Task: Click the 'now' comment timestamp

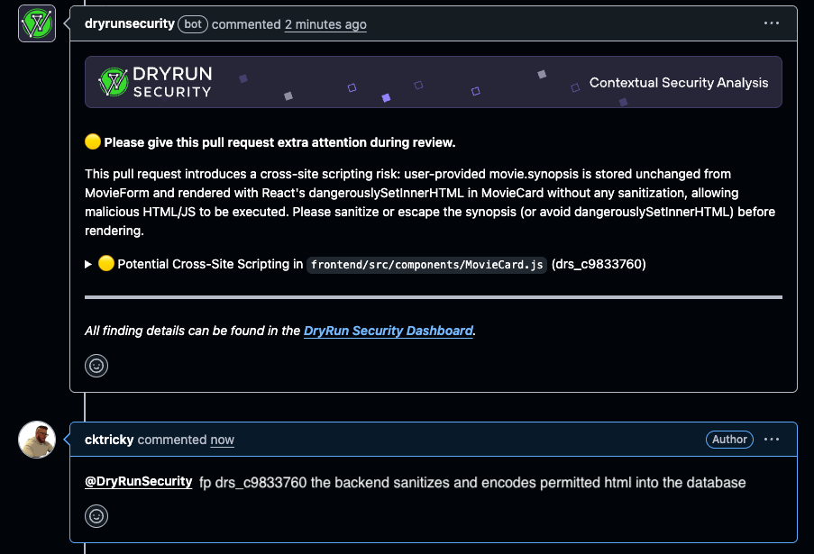Action: [x=222, y=440]
